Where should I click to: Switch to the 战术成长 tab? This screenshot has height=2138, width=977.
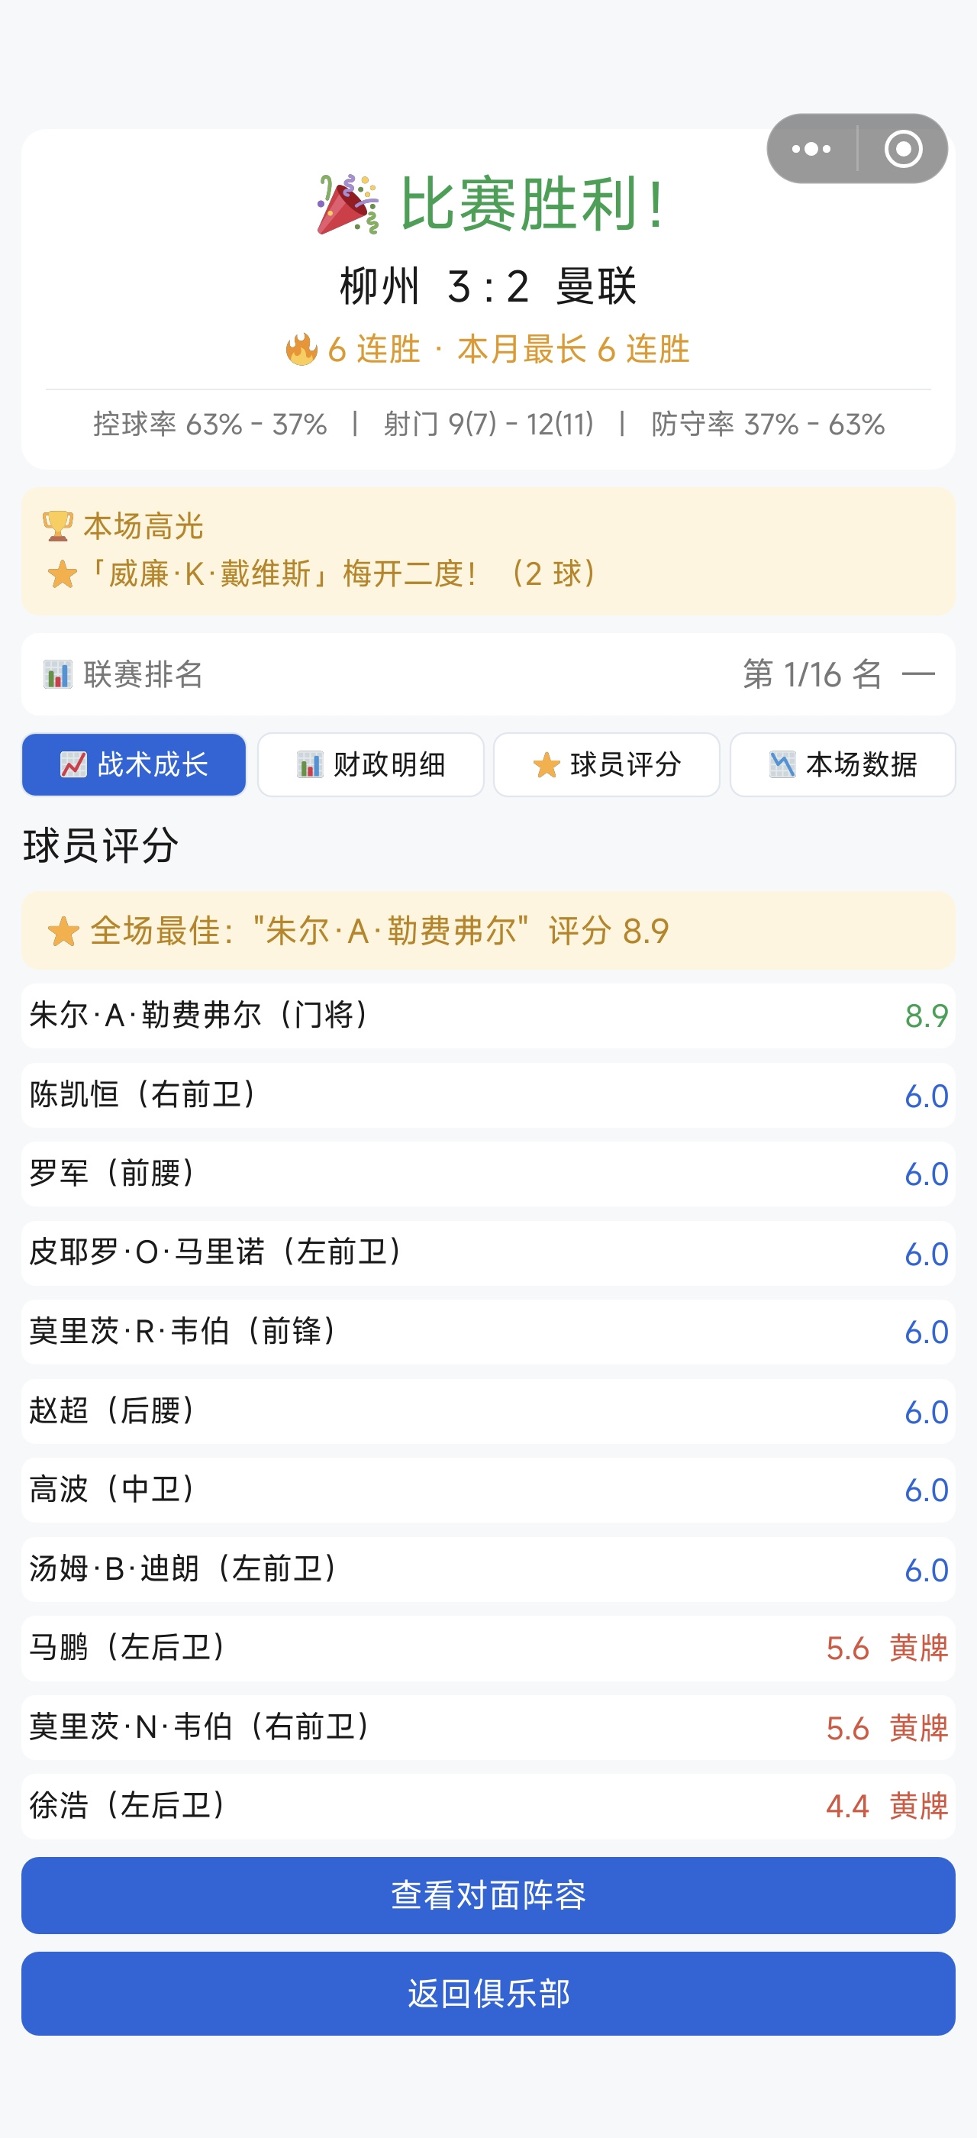coord(134,764)
